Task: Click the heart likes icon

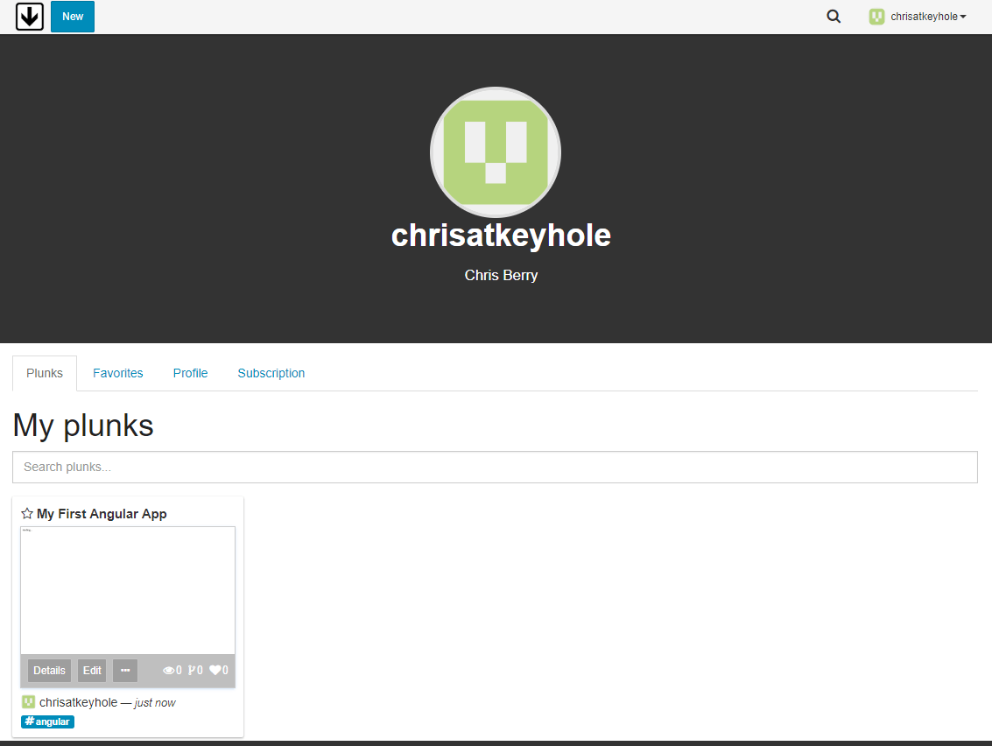Action: (215, 670)
